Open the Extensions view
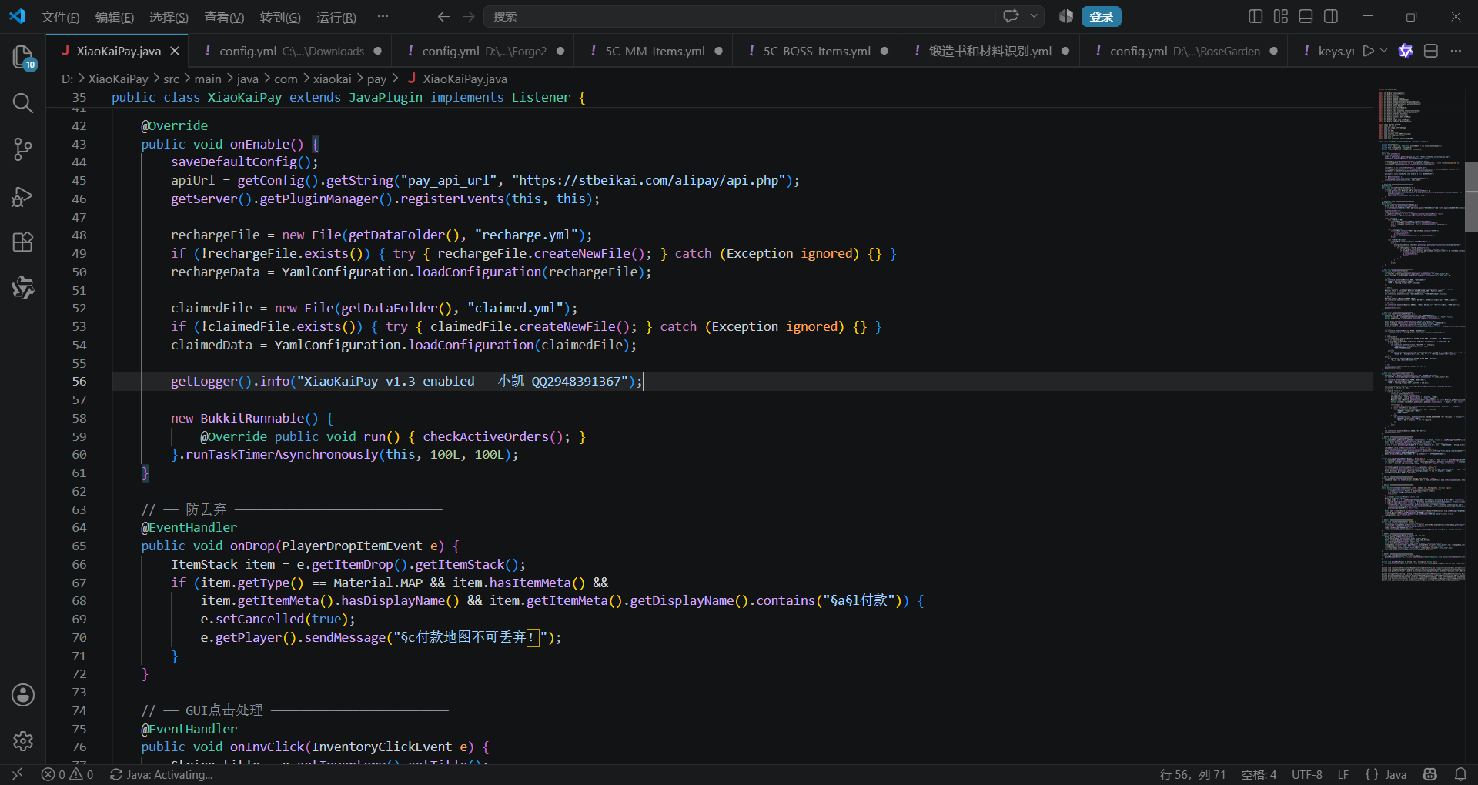Screen dimensions: 1478x785 [x=23, y=242]
